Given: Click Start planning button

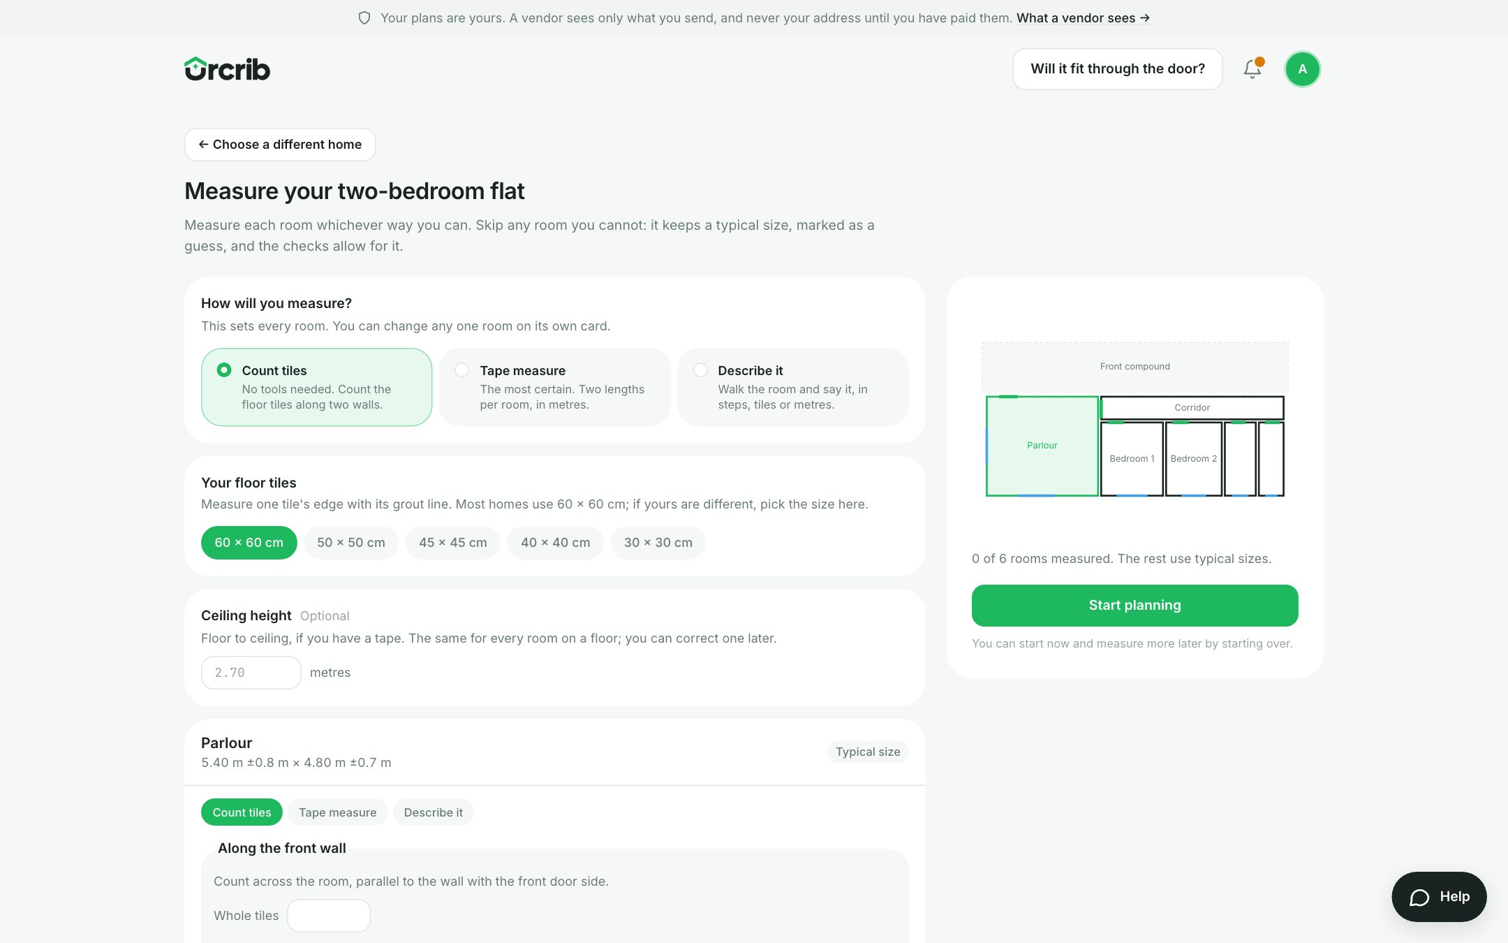Looking at the screenshot, I should point(1134,606).
